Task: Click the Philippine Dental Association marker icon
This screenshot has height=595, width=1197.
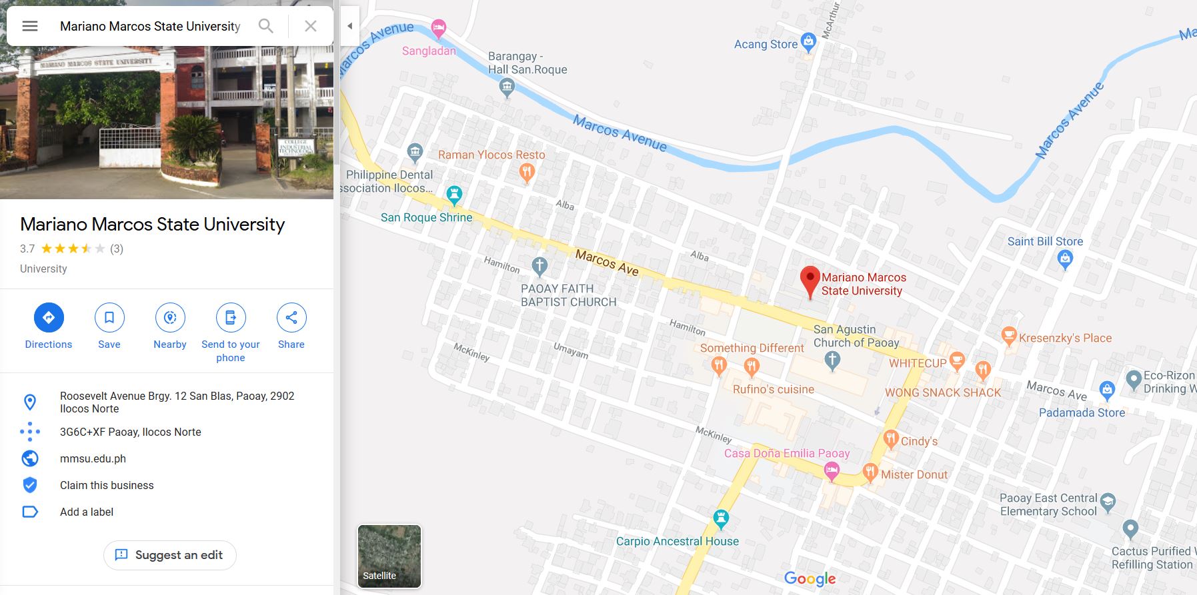Action: [415, 153]
